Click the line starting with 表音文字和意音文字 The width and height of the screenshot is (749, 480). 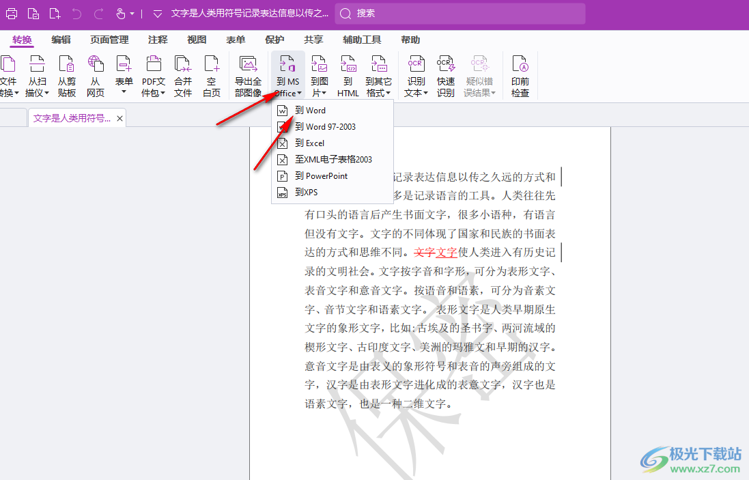click(430, 290)
